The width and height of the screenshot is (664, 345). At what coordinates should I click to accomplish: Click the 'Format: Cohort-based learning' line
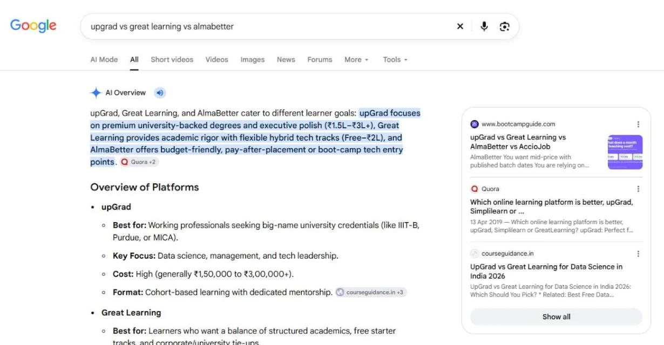point(222,292)
